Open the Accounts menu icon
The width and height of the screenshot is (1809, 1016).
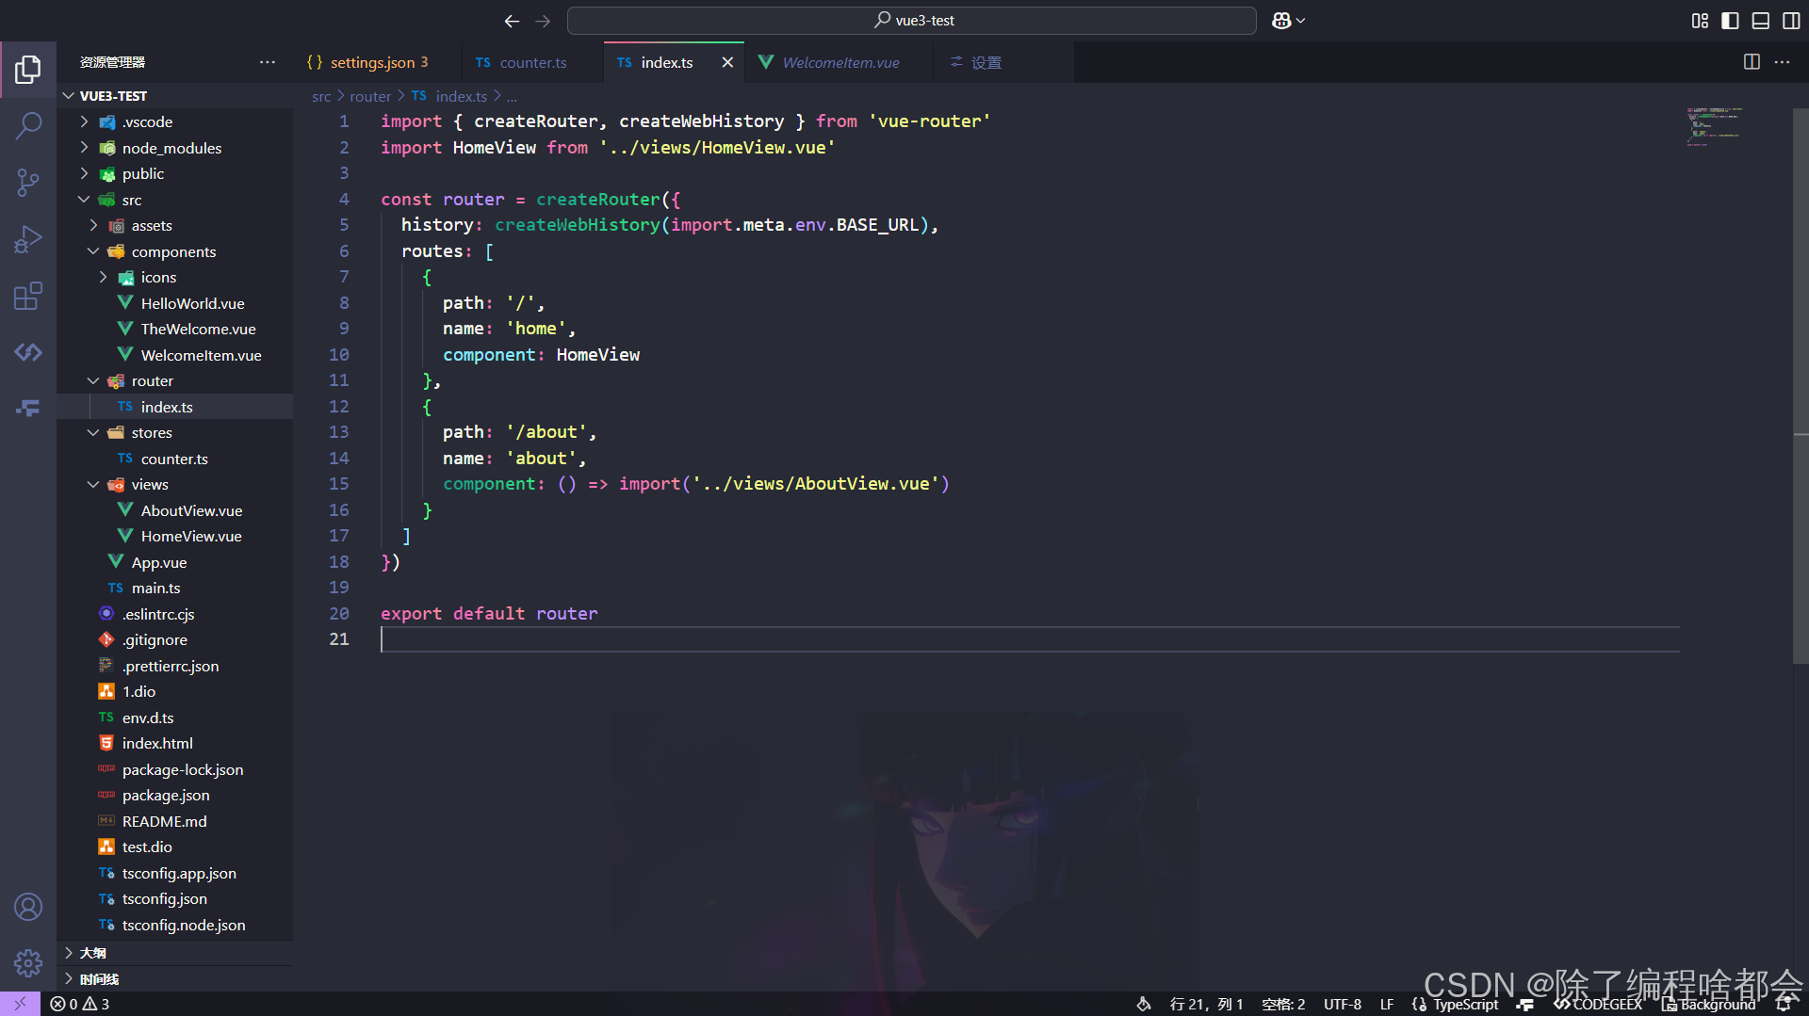(x=28, y=907)
